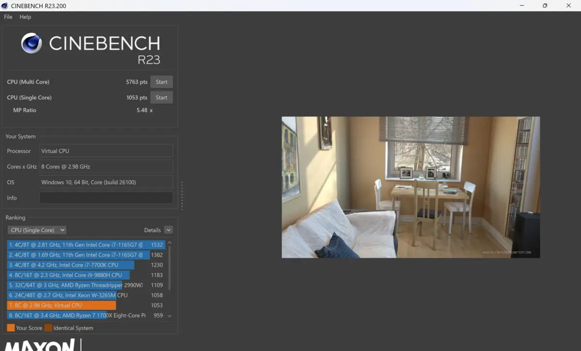Select ranking row 4 Intel Core i9-9880H

[86, 275]
